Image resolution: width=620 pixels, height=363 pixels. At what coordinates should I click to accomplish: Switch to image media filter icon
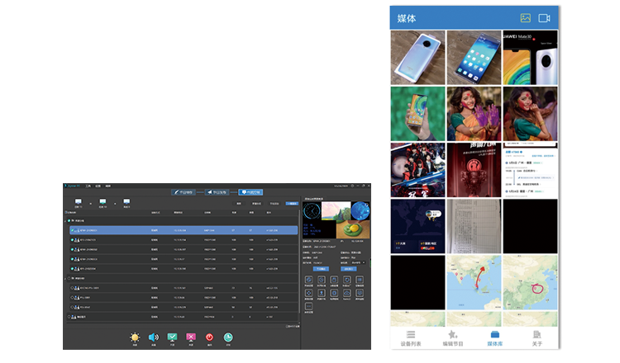click(525, 17)
